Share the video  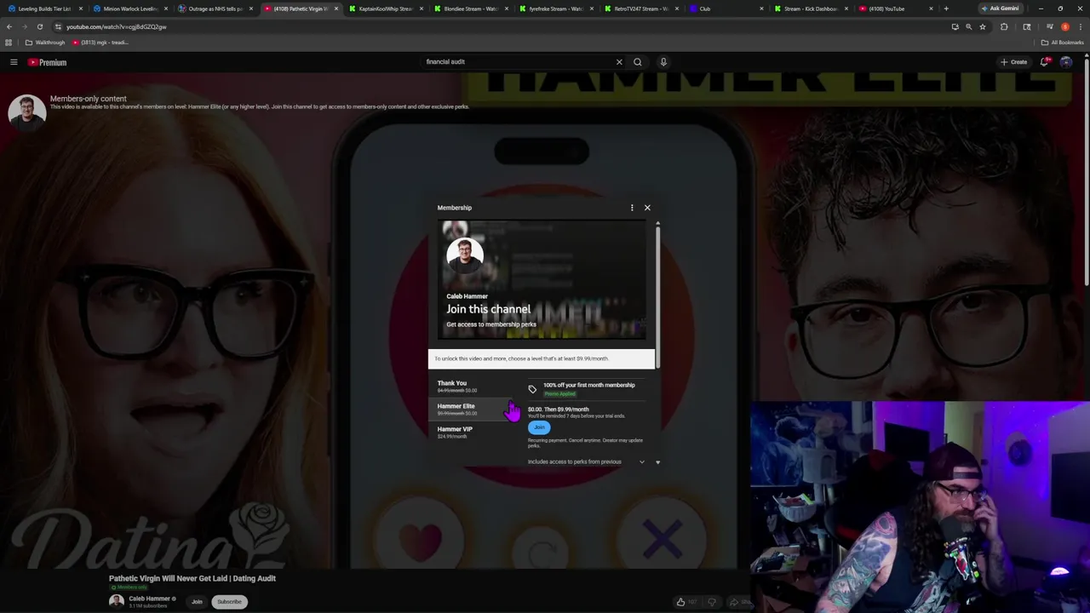click(x=740, y=602)
